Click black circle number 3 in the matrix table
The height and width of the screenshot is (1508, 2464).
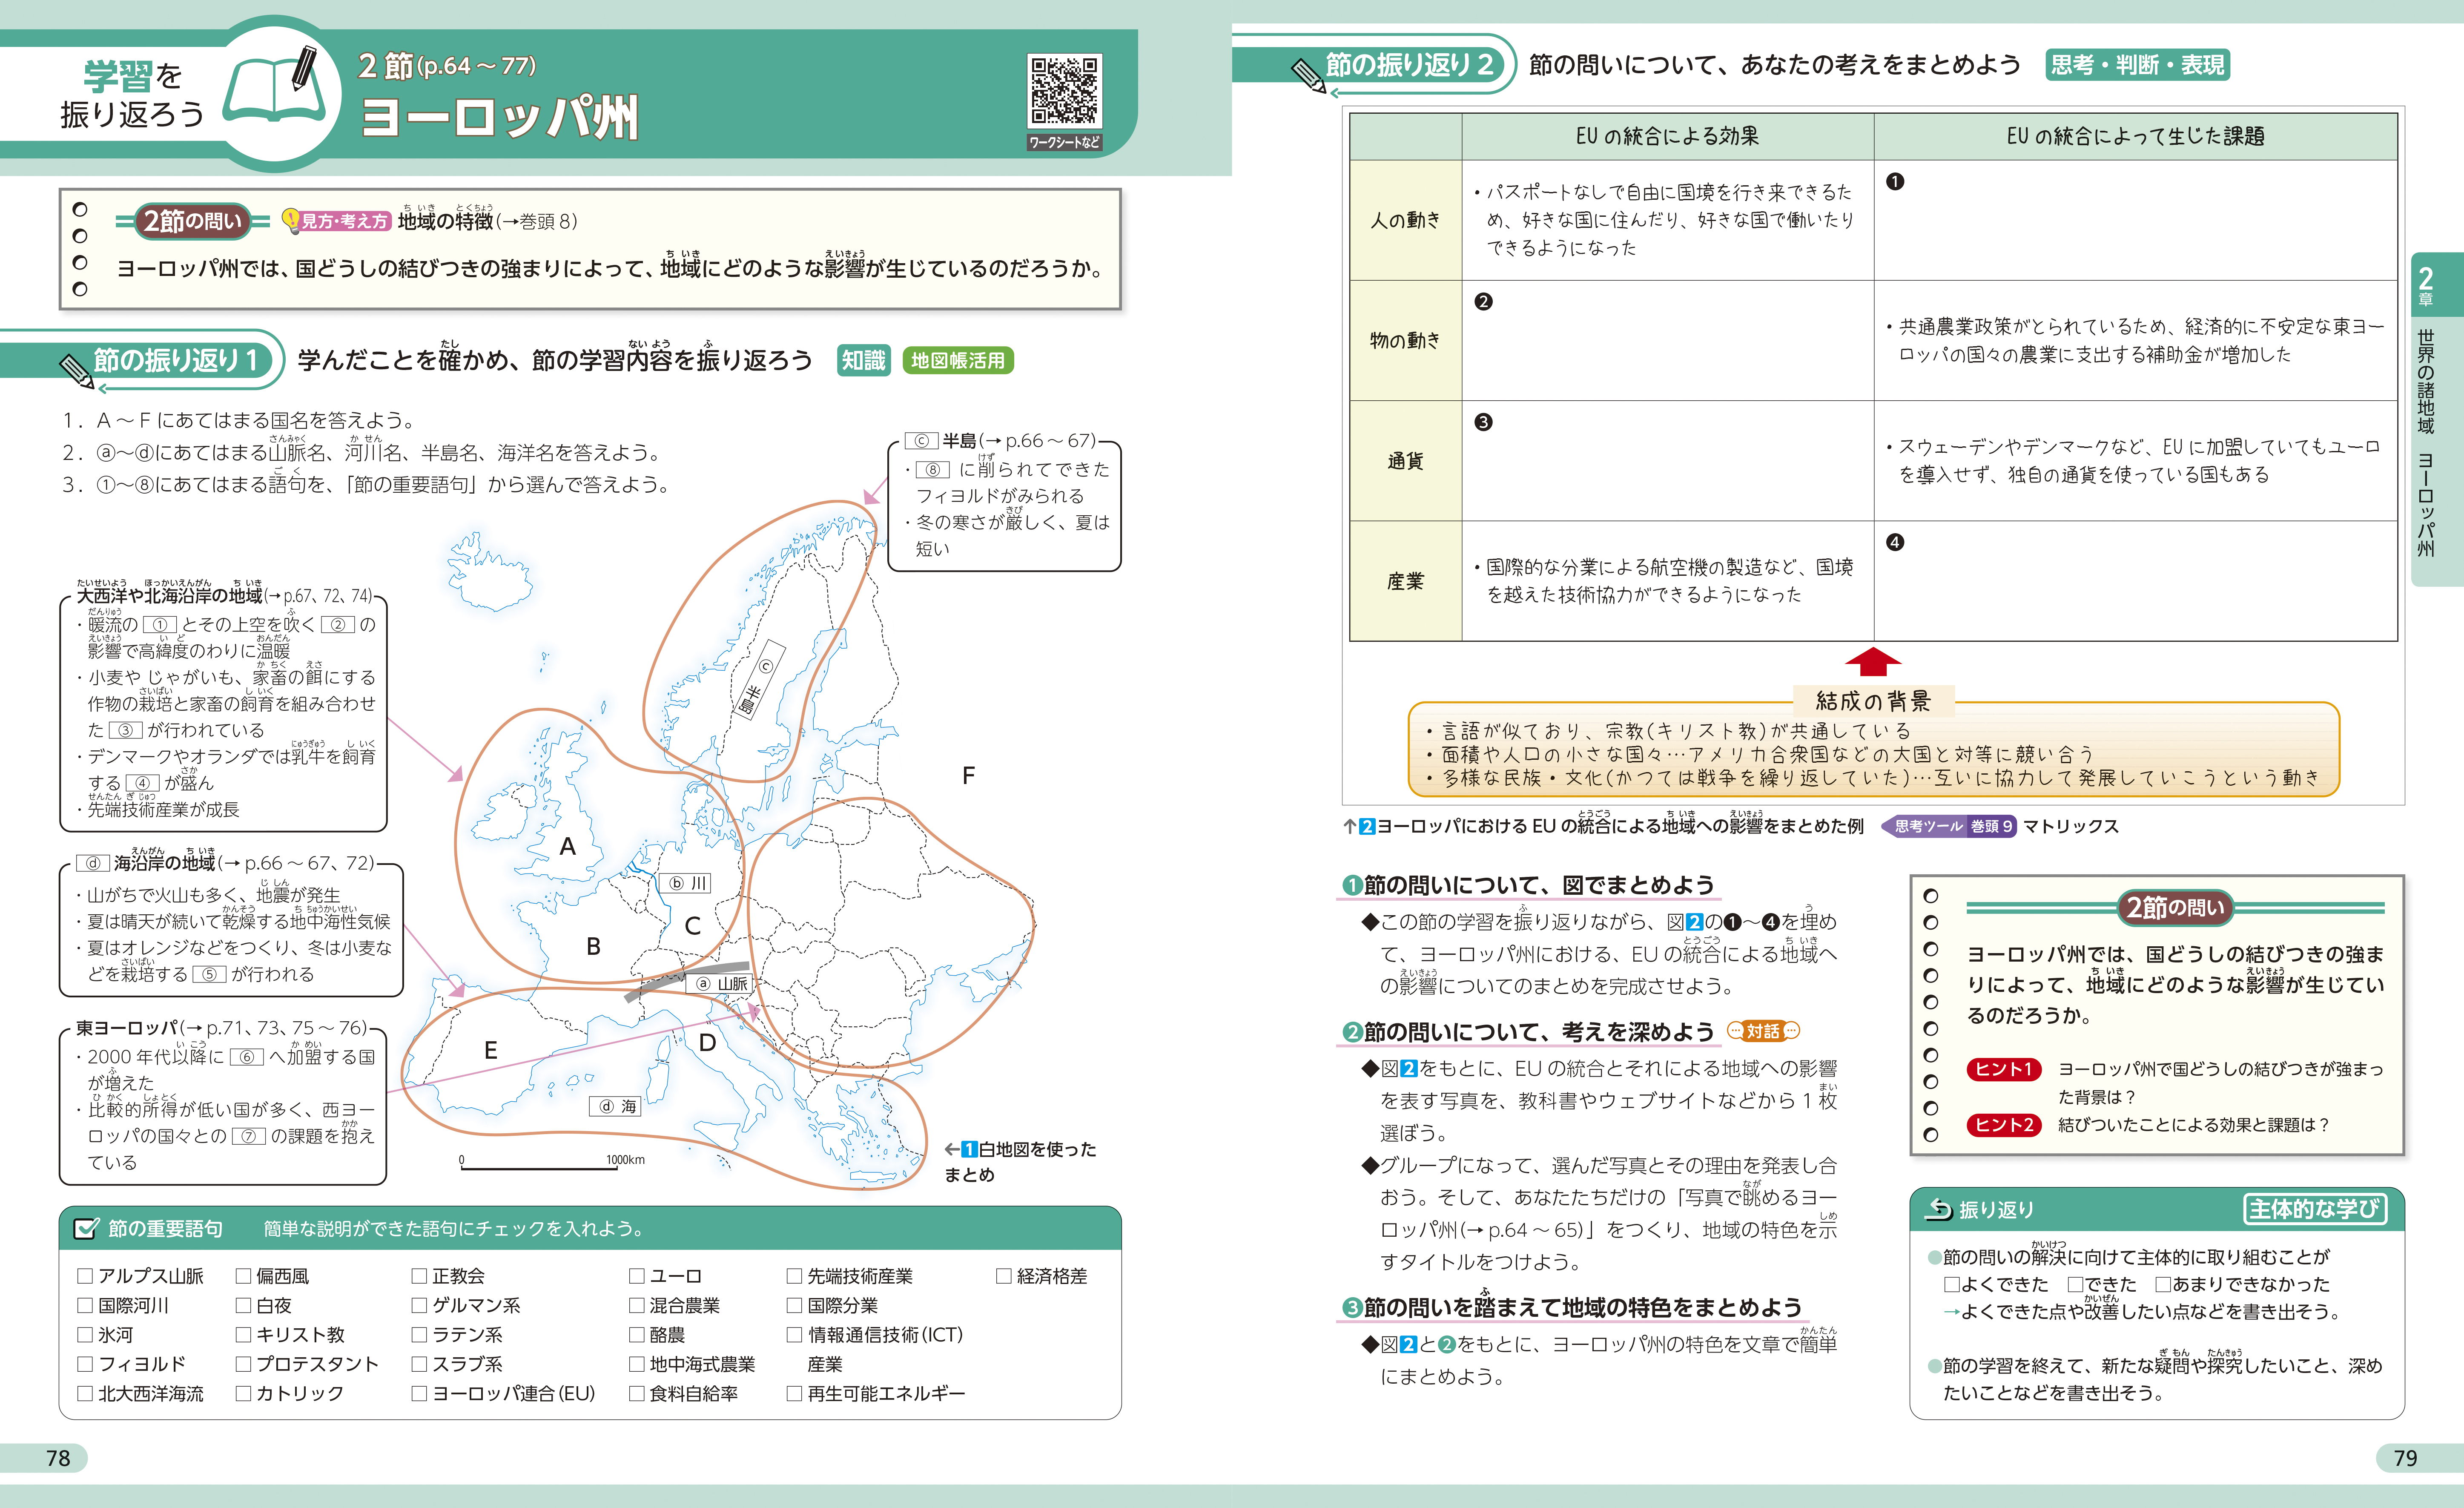(1483, 422)
